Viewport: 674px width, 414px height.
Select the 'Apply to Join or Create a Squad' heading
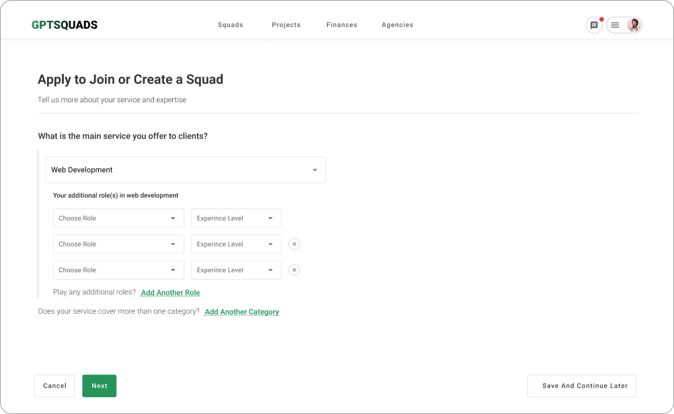[130, 79]
